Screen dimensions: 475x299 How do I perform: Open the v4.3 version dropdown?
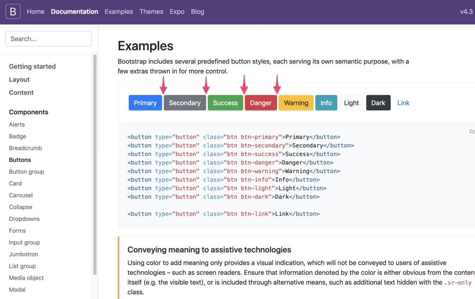[466, 12]
